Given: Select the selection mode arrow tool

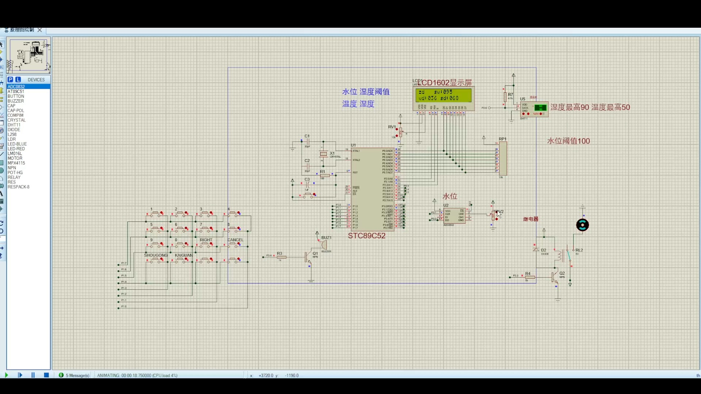Looking at the screenshot, I should [x=2, y=45].
